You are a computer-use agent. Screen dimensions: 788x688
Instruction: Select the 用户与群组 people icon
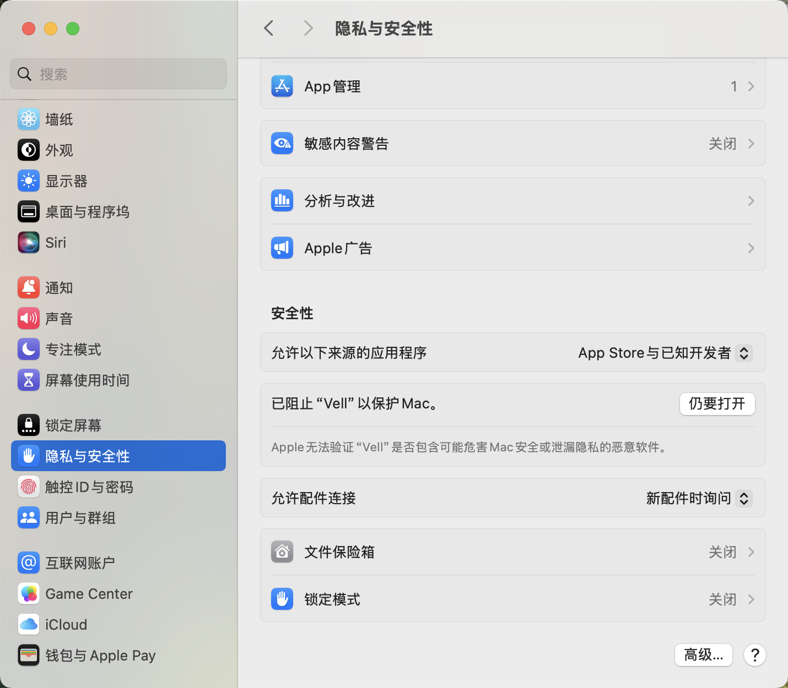[x=29, y=518]
